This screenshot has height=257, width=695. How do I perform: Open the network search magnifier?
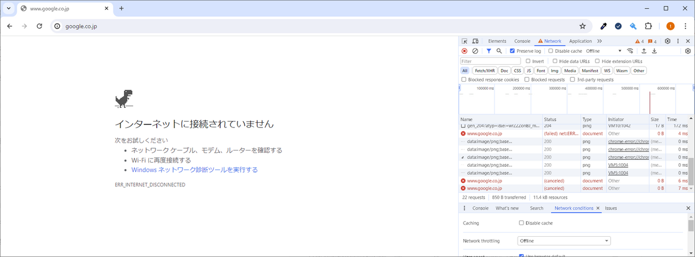499,51
